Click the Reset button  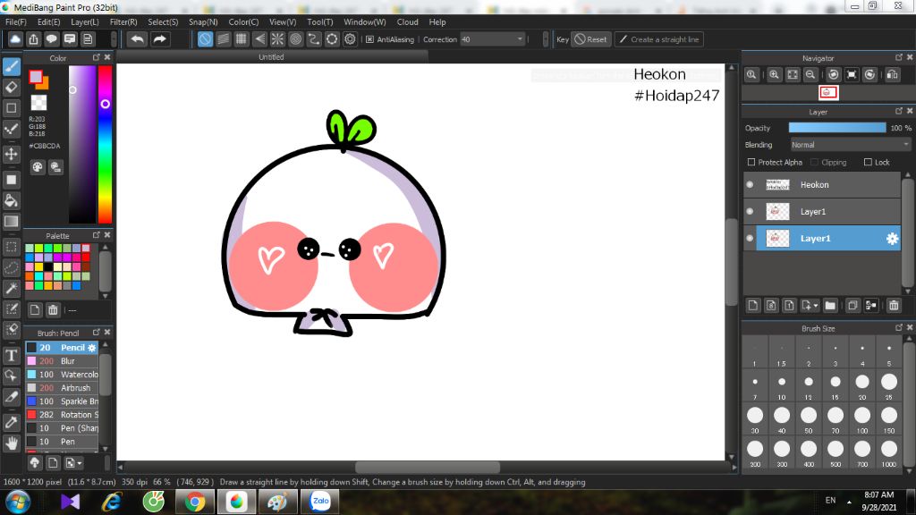591,39
